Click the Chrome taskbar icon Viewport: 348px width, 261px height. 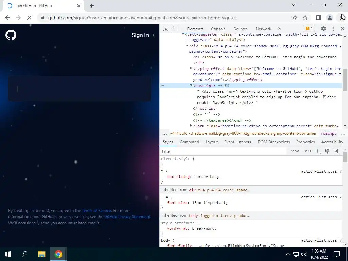click(x=58, y=254)
